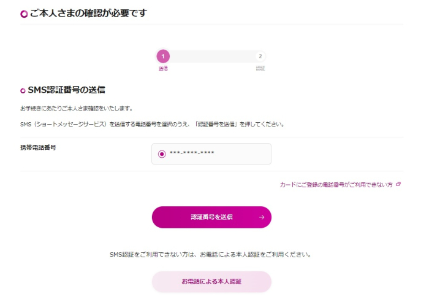429x299 pixels.
Task: Click the bullet icon before SMS認証番号の送信
Action: 23,91
